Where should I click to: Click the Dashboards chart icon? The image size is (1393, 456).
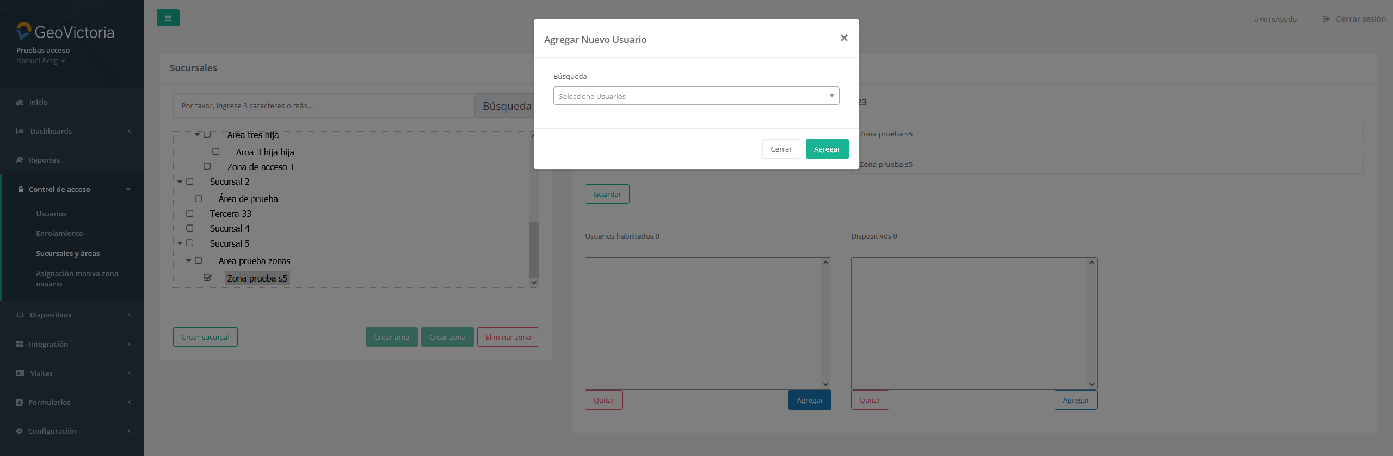(x=20, y=132)
